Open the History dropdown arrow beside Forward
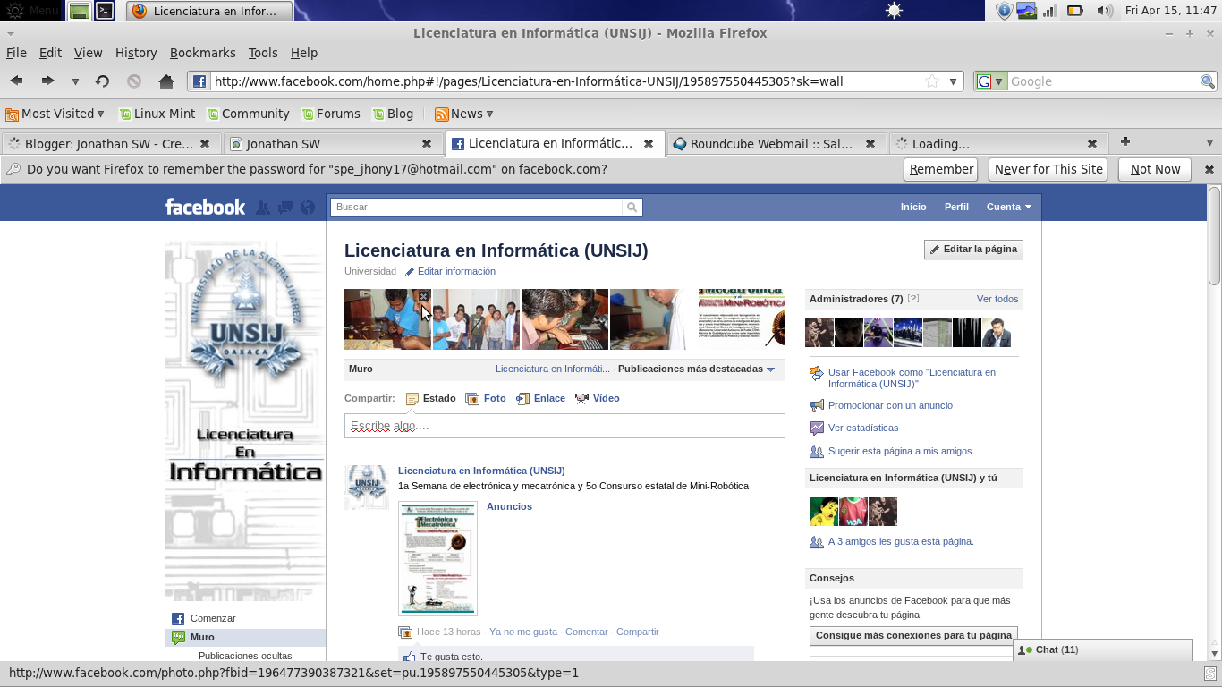The height and width of the screenshot is (687, 1222). (x=75, y=81)
